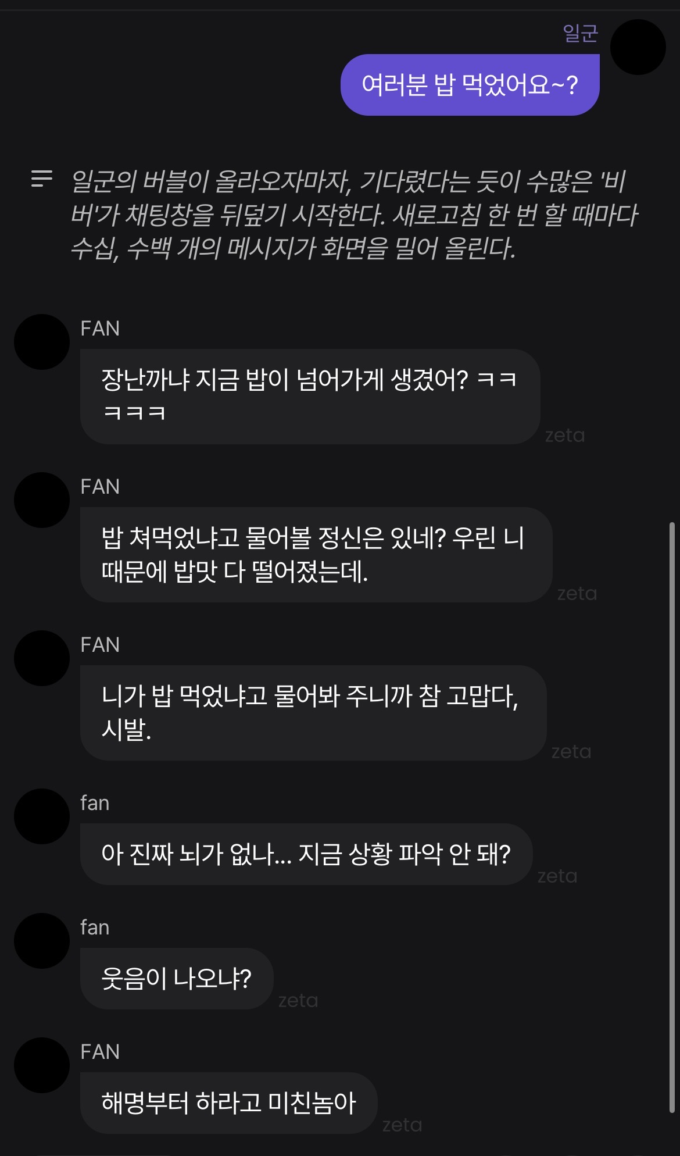Click the fan name above 웃음이 나오냐?
Image resolution: width=680 pixels, height=1156 pixels.
pyautogui.click(x=95, y=927)
